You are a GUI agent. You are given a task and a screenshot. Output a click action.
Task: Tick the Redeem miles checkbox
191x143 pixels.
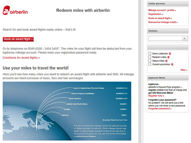click(x=150, y=57)
